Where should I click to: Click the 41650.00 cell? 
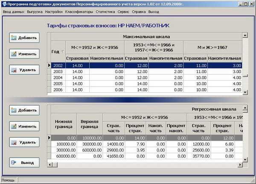tap(114, 156)
